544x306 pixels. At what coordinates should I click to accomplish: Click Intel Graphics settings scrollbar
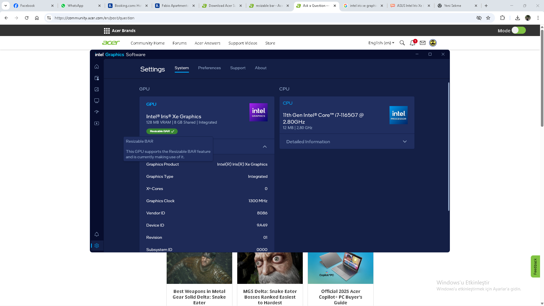(x=448, y=147)
